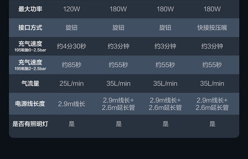Click 35L/min immediately right of 25L/min
Image resolution: width=248 pixels, height=159 pixels.
(x=118, y=83)
